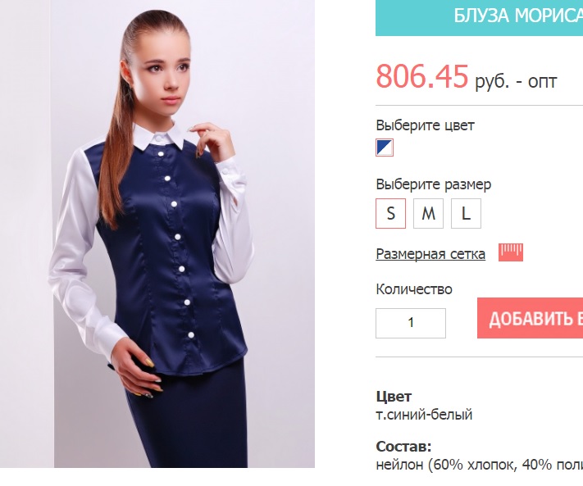Click the white collar in the photo
The height and width of the screenshot is (486, 583).
point(158,136)
